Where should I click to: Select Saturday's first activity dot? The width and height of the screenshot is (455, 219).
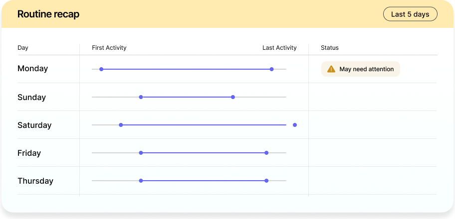[x=121, y=125]
